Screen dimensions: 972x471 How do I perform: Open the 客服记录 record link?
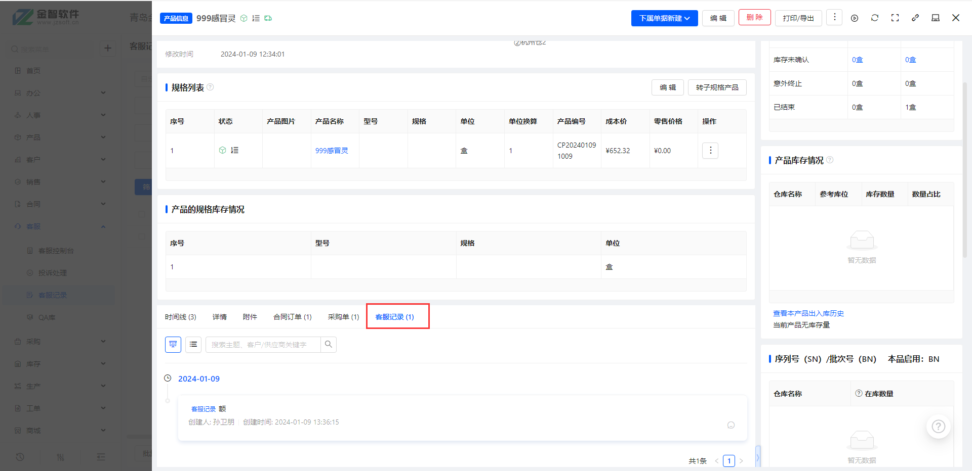(x=204, y=409)
